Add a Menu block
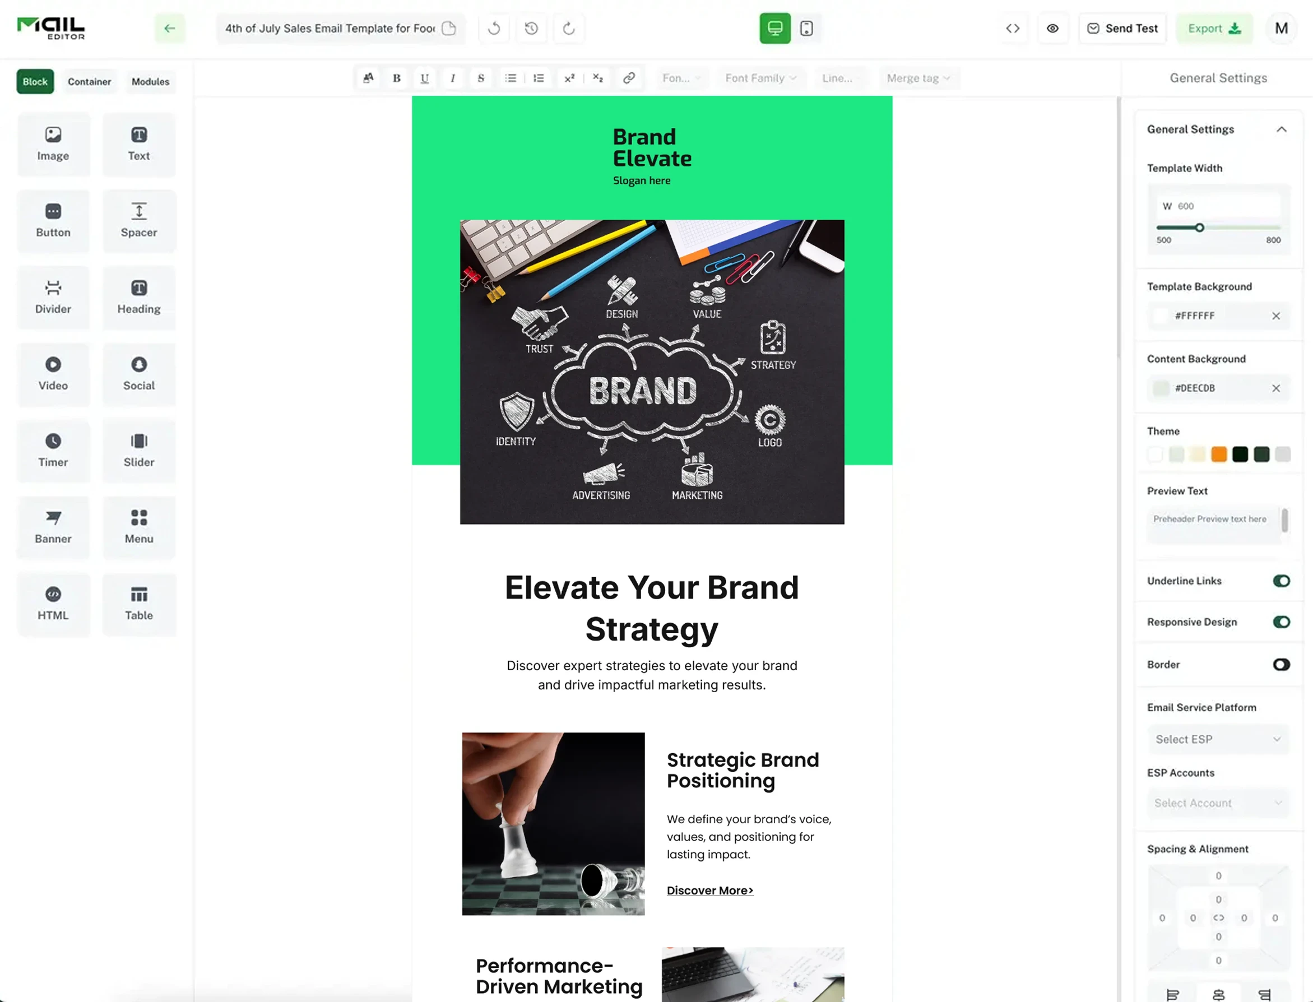Viewport: 1313px width, 1002px height. [x=139, y=527]
